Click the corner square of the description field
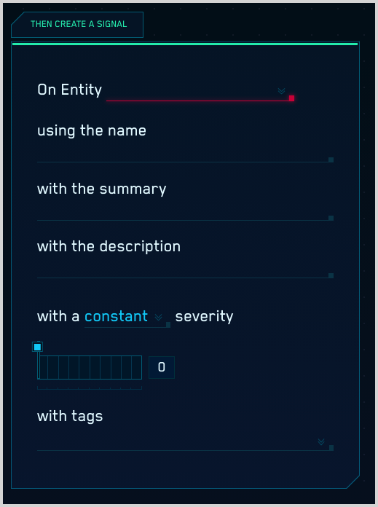This screenshot has height=507, width=378. 331,275
